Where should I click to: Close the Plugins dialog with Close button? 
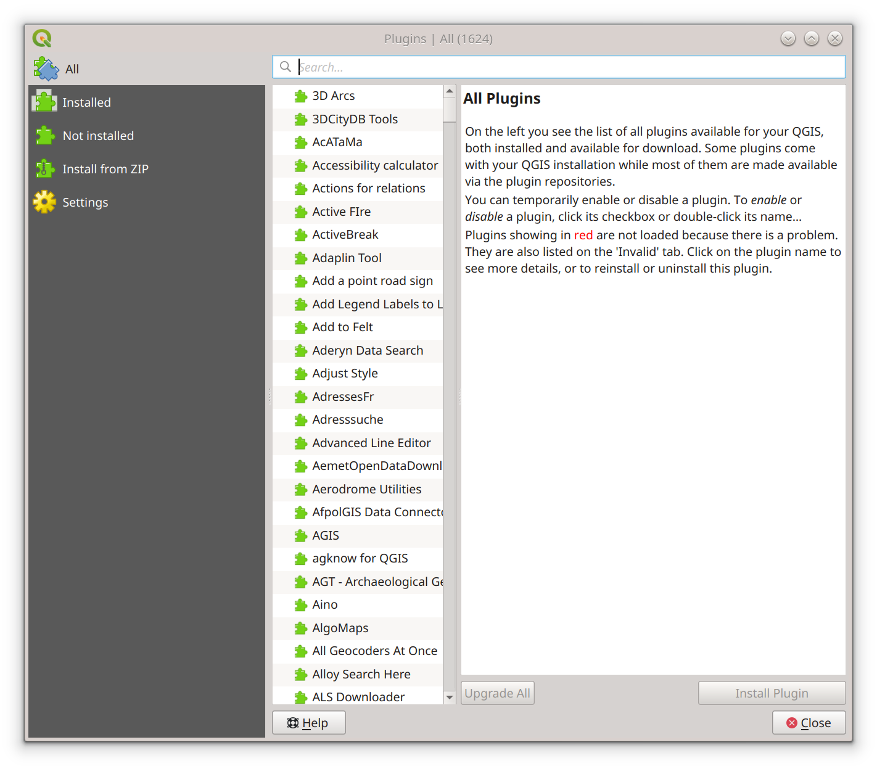[x=809, y=723]
